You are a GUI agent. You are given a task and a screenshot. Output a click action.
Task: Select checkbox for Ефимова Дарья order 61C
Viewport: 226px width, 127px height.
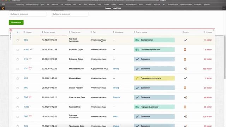tap(18, 59)
